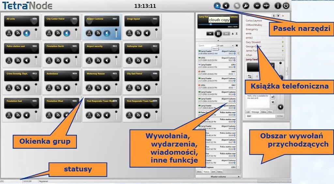This screenshot has width=334, height=184.
Task: Toggle speaker on City Center Patrol group
Action: [67, 33]
